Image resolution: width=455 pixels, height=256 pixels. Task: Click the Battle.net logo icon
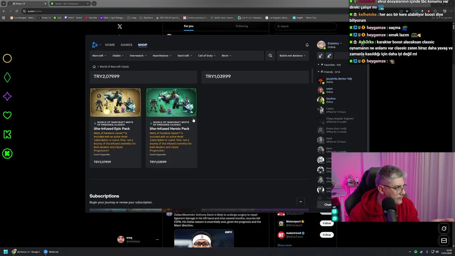click(x=95, y=45)
